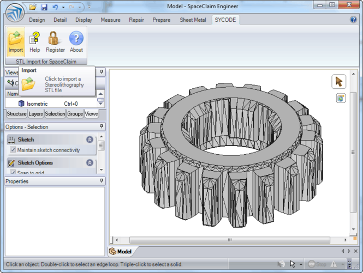Image resolution: width=363 pixels, height=273 pixels.
Task: Go to the next document tab arrow
Action: click(x=349, y=251)
